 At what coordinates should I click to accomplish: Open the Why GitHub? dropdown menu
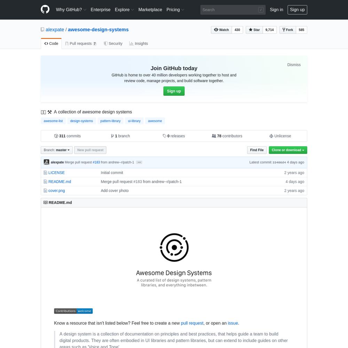click(x=71, y=9)
